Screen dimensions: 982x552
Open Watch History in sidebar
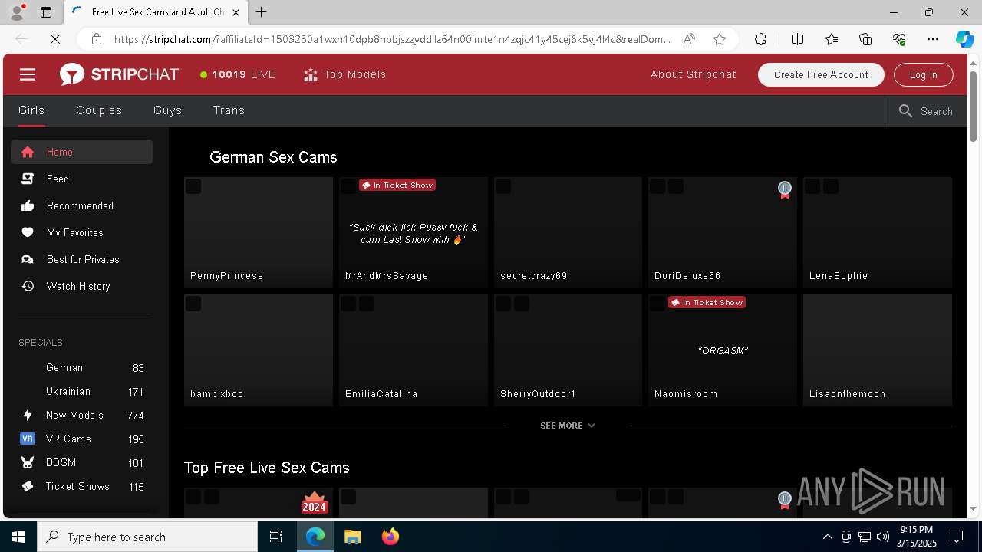coord(81,286)
